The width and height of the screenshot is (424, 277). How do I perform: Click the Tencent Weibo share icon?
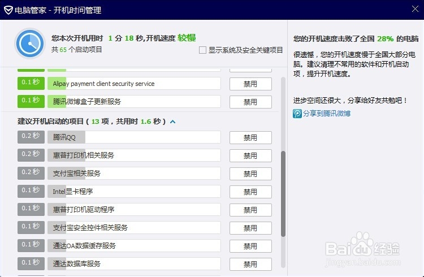pos(297,113)
